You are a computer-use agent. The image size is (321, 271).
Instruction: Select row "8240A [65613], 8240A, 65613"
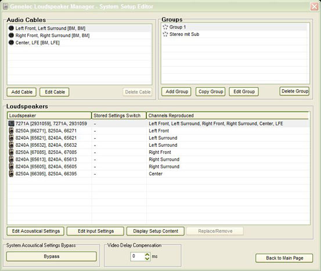tap(158, 159)
